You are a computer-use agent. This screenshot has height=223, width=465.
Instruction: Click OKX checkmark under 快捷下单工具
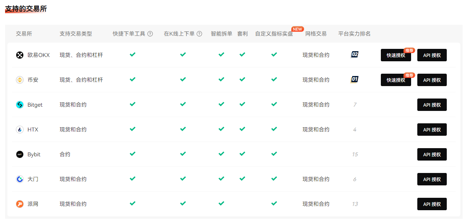133,55
